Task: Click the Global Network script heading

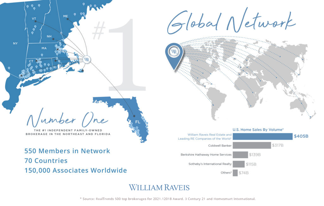Action: pyautogui.click(x=231, y=21)
